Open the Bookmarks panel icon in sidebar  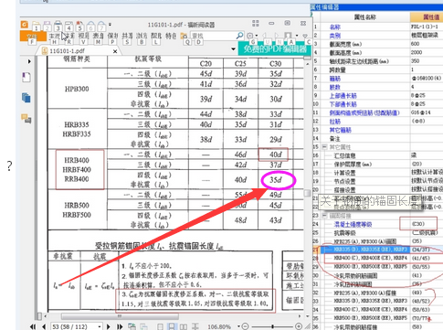pos(26,77)
